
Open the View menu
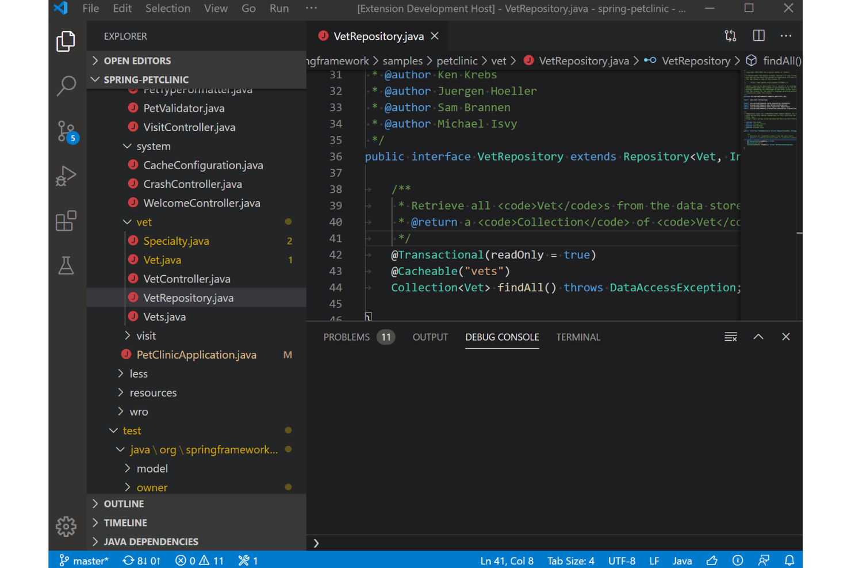(x=216, y=8)
